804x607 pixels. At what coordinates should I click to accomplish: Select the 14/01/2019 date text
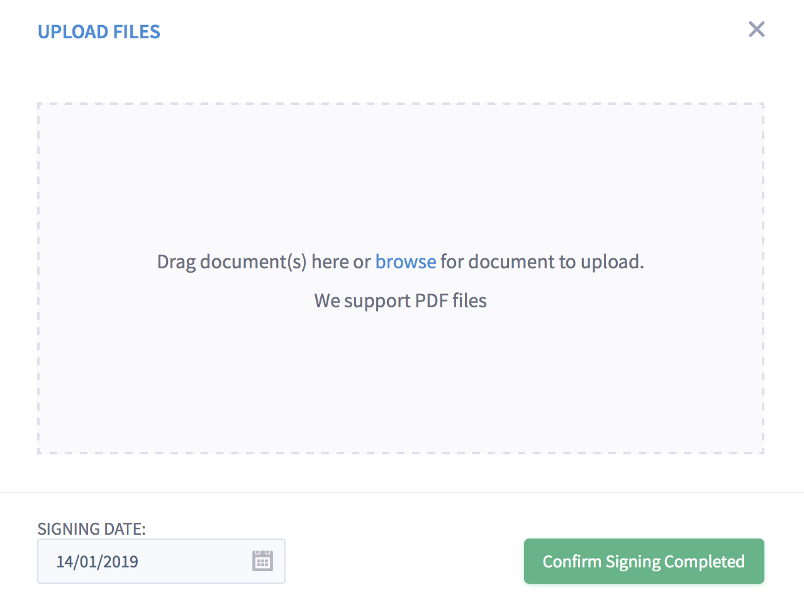pos(98,561)
